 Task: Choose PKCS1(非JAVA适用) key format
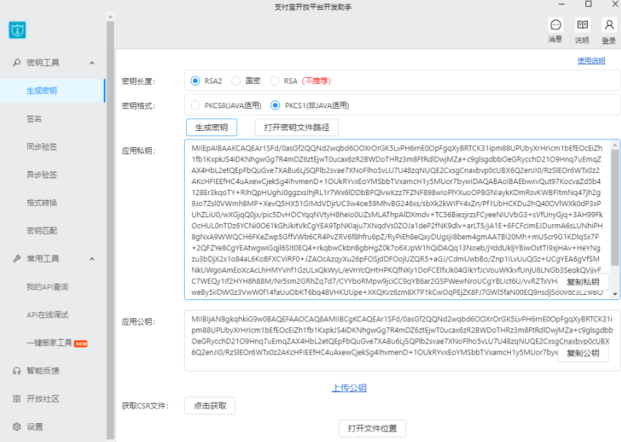tap(275, 106)
